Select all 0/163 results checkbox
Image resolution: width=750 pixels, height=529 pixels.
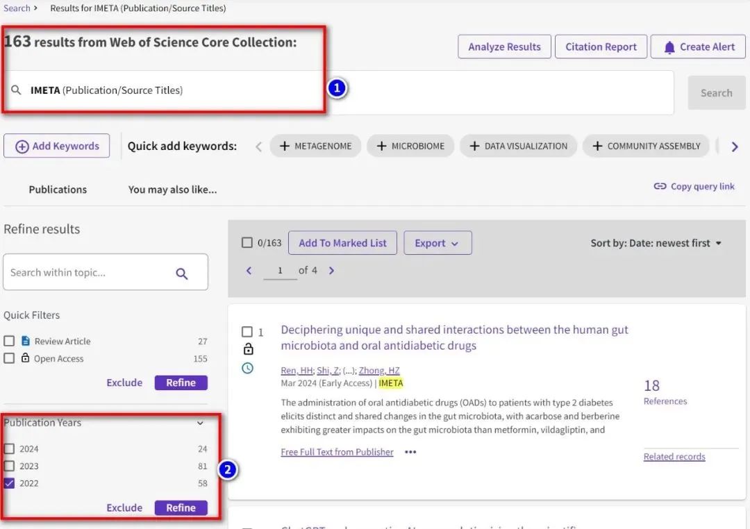click(x=247, y=242)
